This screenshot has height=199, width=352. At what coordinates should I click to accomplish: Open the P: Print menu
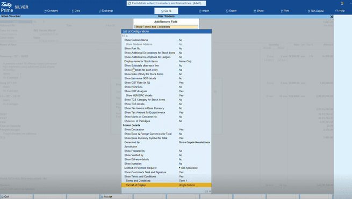[x=285, y=11]
